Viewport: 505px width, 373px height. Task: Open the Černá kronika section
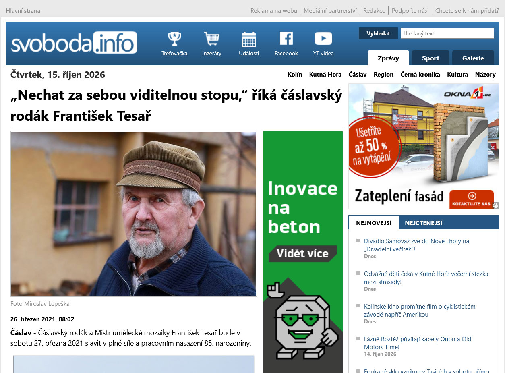pos(420,75)
